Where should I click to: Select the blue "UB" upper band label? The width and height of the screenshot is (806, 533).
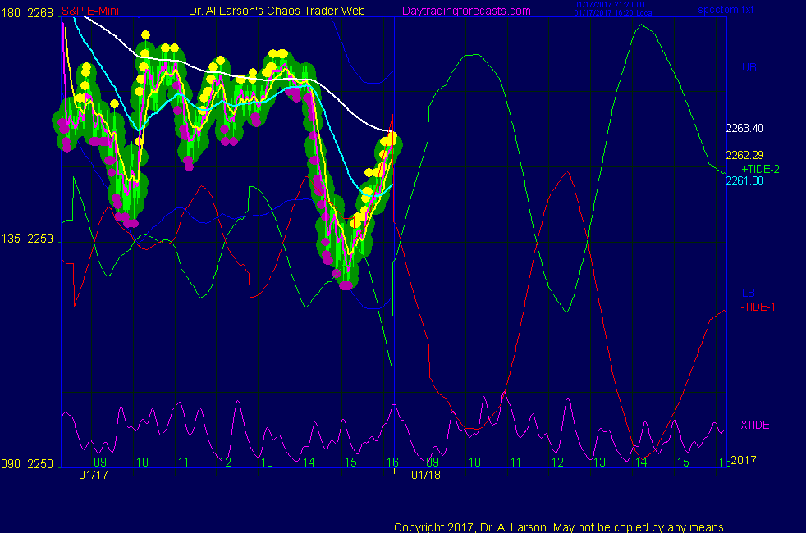[749, 68]
